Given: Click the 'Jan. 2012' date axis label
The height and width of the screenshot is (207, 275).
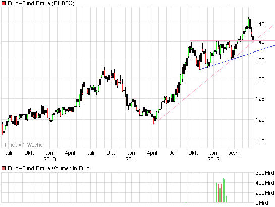Looking at the screenshot, I should [213, 156].
